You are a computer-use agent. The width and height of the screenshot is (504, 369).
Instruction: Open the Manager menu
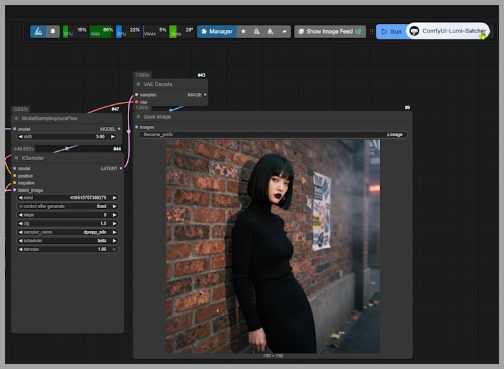(x=217, y=31)
